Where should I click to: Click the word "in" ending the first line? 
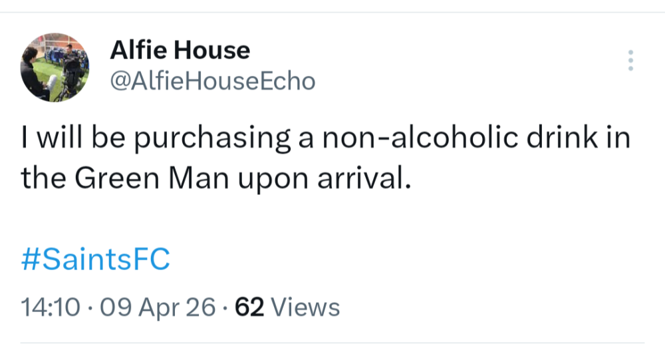pos(618,141)
